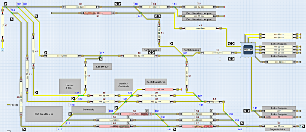Select block 45
Image resolution: width=306 pixels, height=132 pixels.
(200, 28)
